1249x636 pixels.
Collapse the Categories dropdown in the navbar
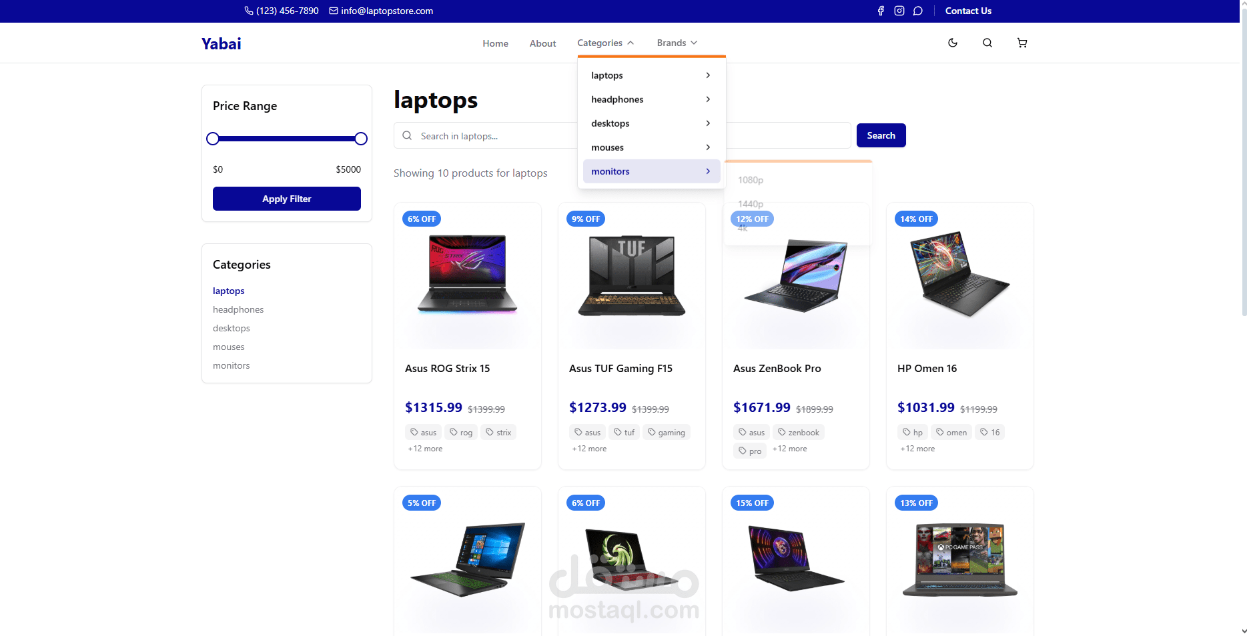coord(605,43)
